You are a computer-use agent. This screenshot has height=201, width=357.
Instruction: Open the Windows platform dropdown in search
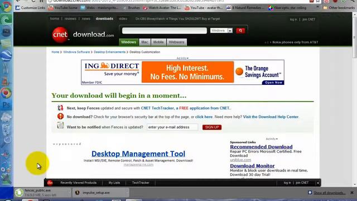pos(221,31)
